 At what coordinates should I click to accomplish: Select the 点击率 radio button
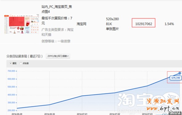21,63
